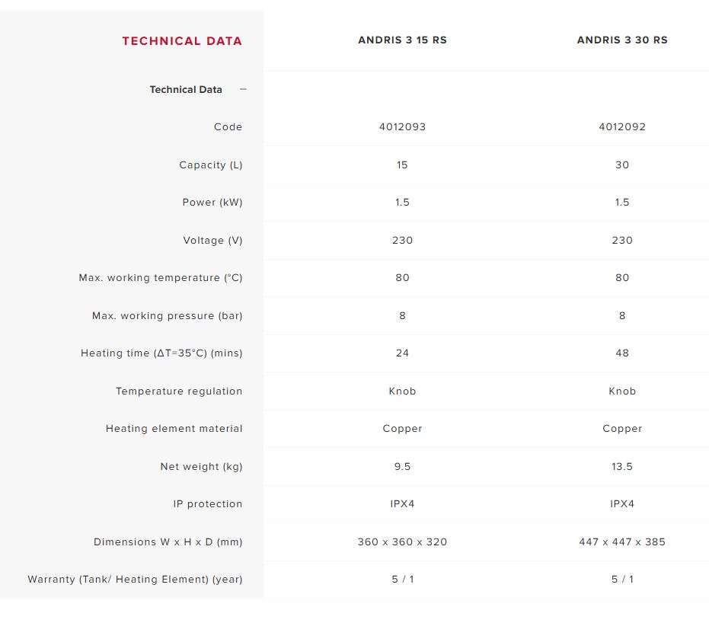
Task: Click product code 4012093
Action: 402,126
